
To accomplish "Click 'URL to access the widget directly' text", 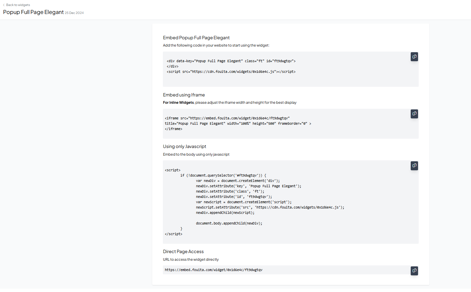I will [x=191, y=259].
